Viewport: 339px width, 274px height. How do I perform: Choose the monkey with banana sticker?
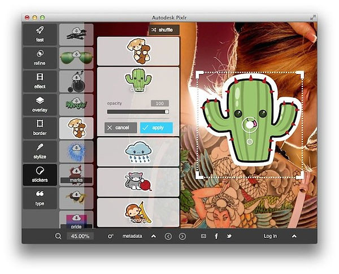point(138,212)
